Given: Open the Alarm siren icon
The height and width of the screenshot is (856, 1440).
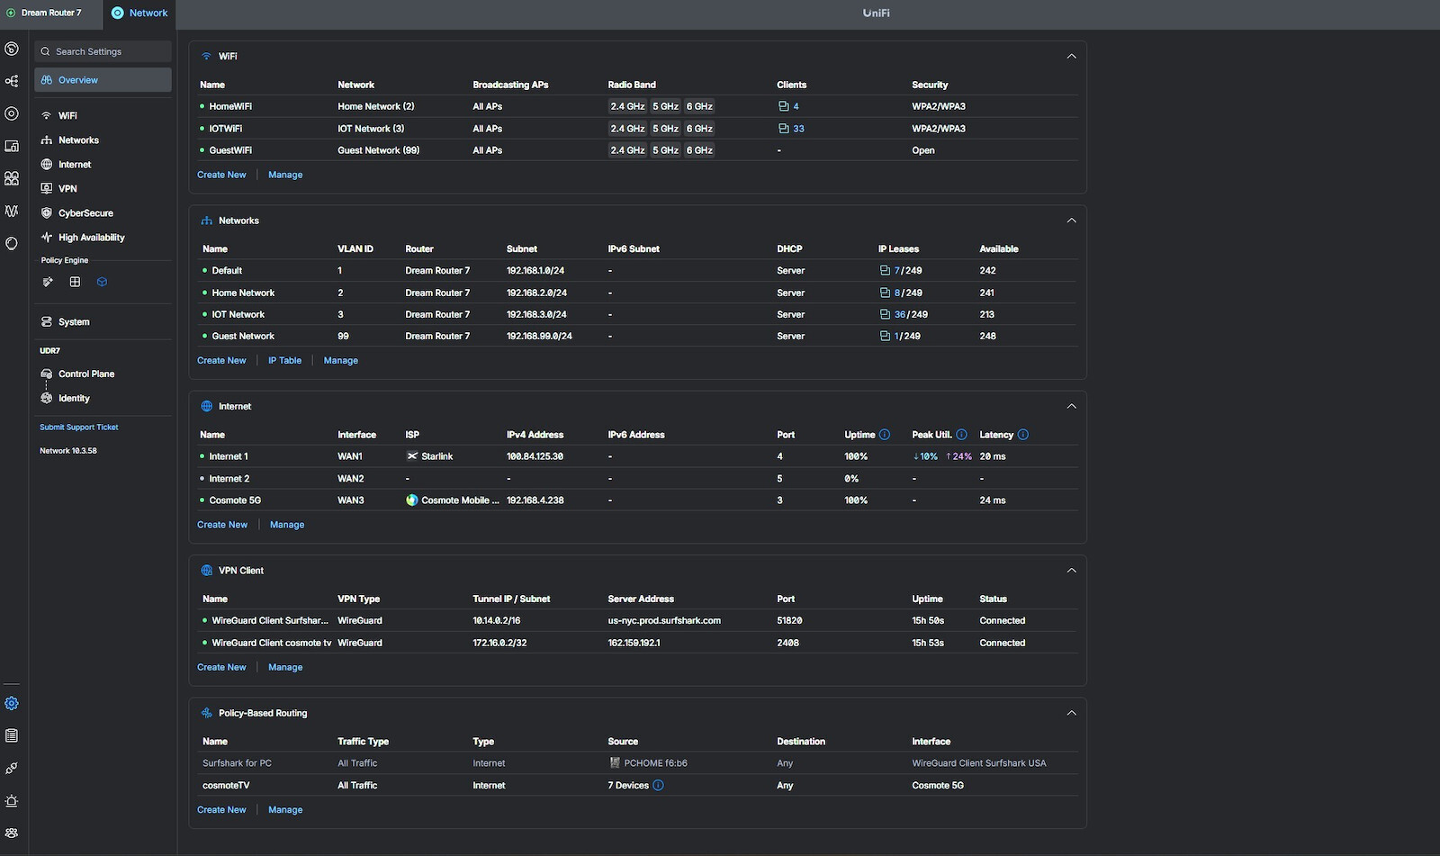Looking at the screenshot, I should 12,801.
